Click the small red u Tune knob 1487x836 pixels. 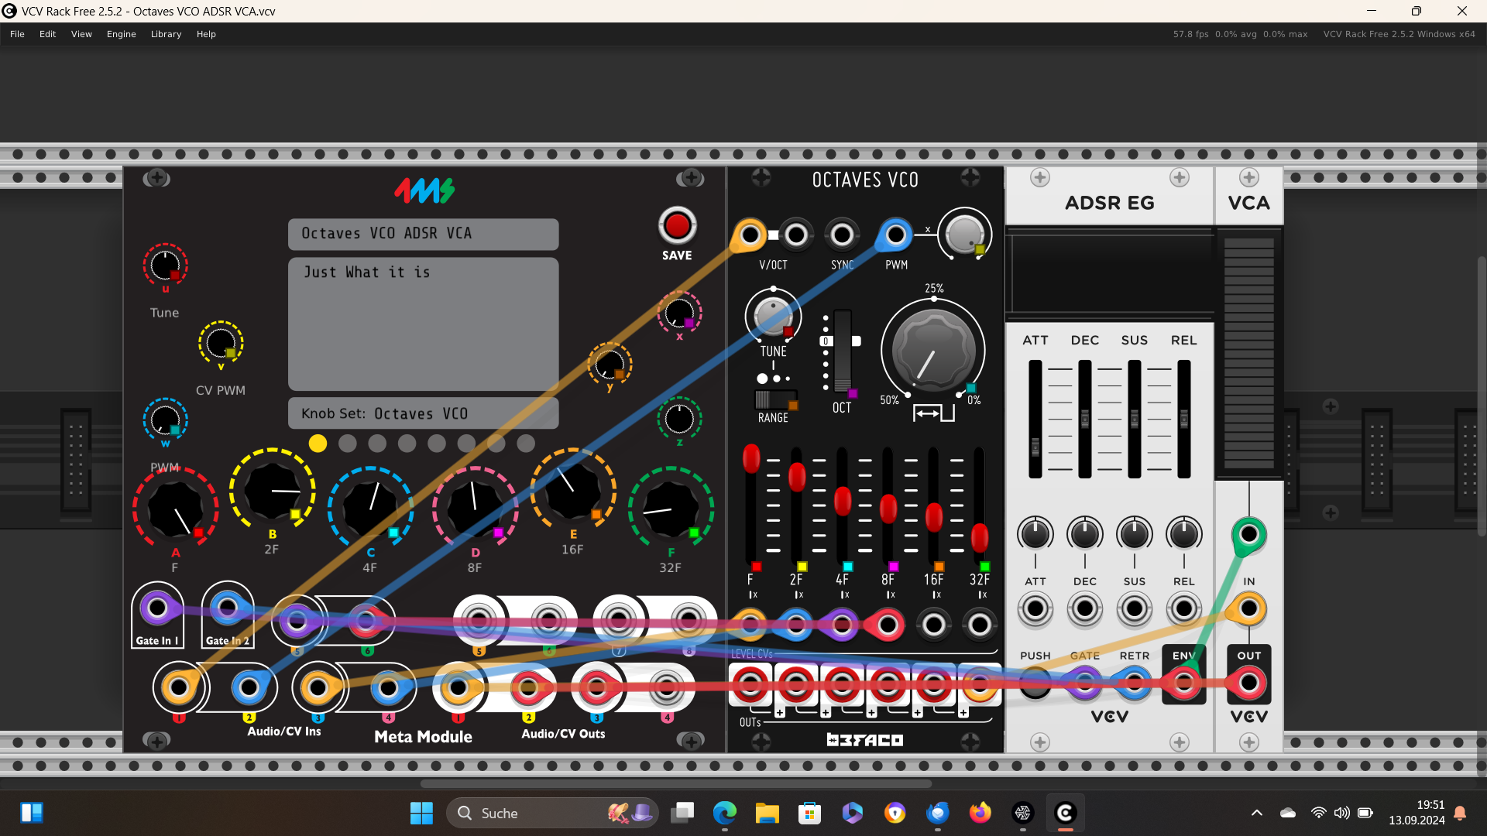tap(165, 266)
